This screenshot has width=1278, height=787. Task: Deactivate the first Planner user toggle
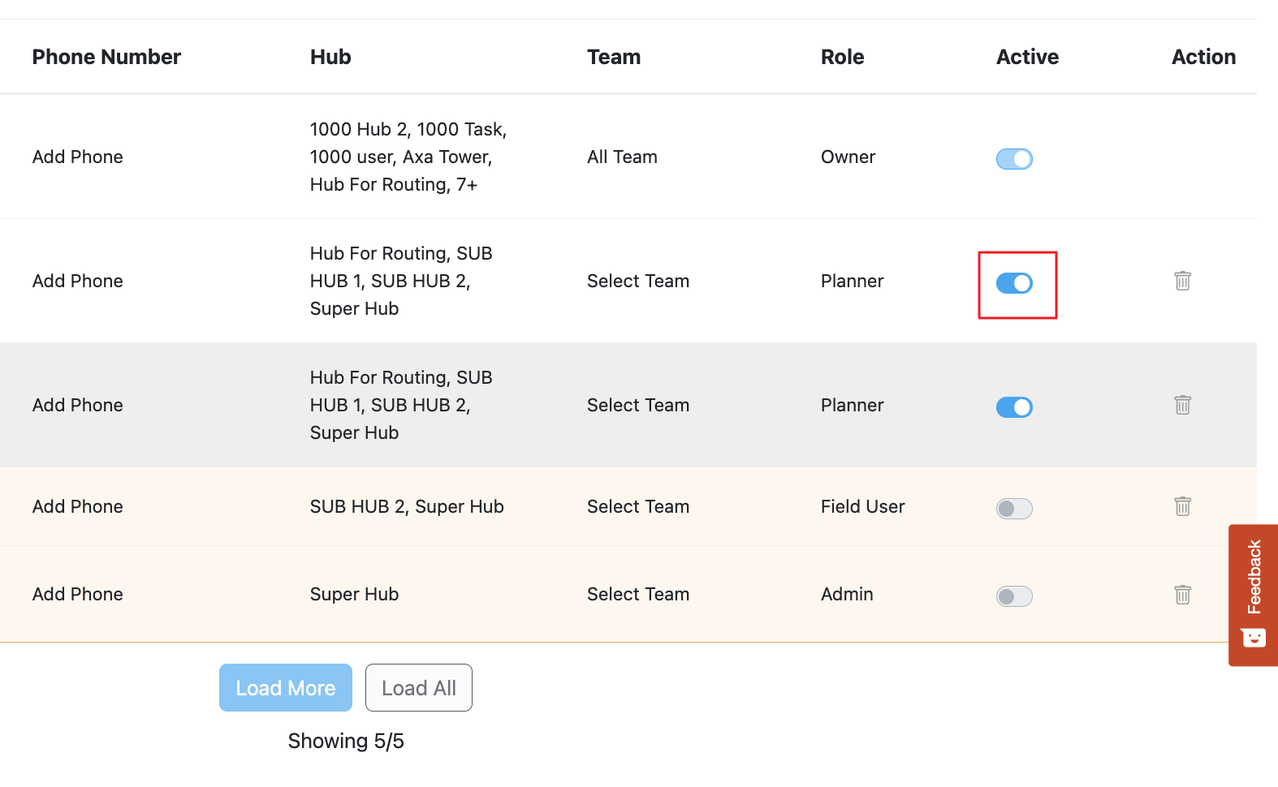(x=1014, y=283)
